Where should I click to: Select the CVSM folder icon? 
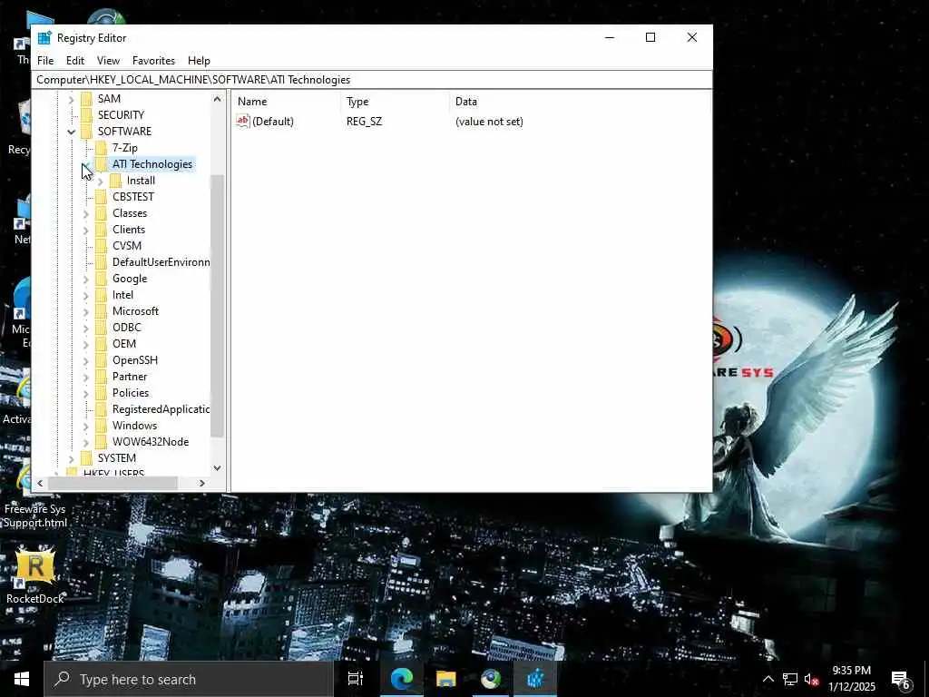[x=102, y=245]
